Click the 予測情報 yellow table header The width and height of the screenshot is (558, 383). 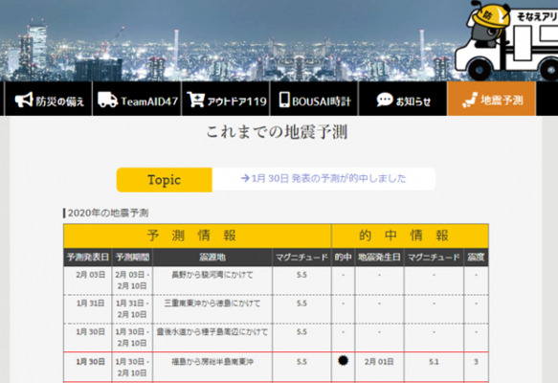pyautogui.click(x=197, y=236)
